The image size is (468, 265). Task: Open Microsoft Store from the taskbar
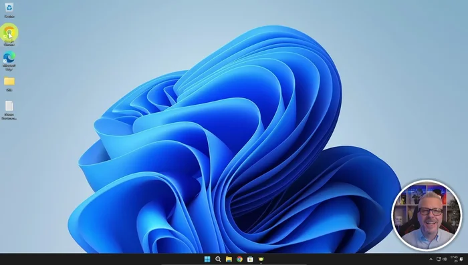click(250, 259)
